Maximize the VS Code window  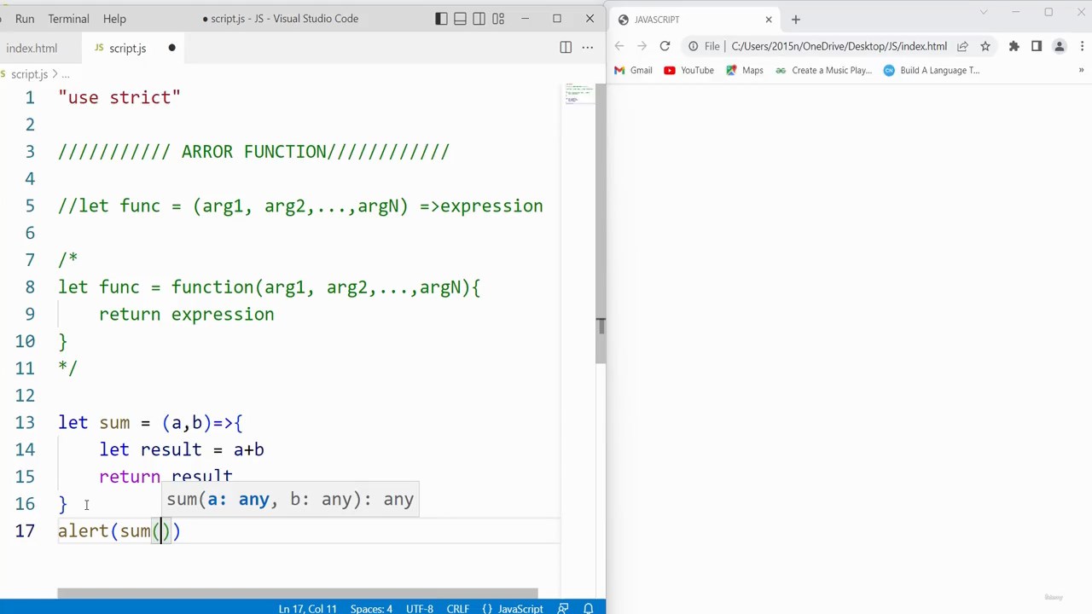click(557, 19)
